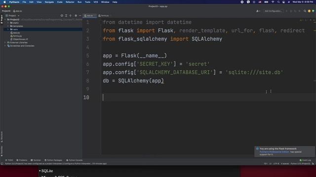The height and width of the screenshot is (177, 316).
Task: Click the 4 spaces indent widget
Action: pyautogui.click(x=285, y=164)
